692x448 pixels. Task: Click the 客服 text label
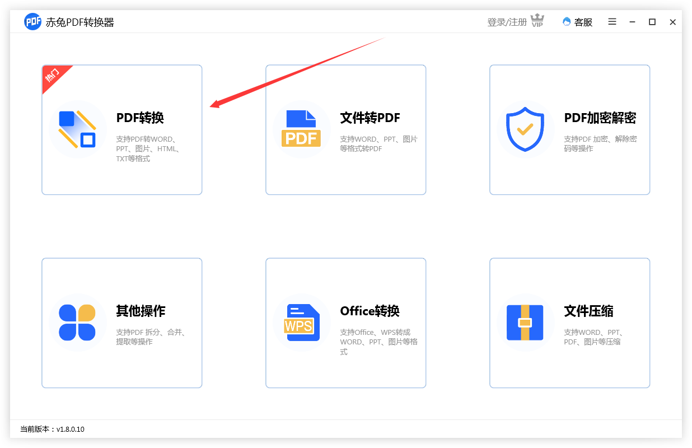583,22
